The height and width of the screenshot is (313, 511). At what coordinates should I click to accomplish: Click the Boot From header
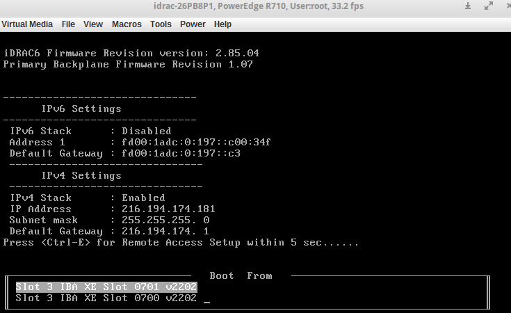(x=241, y=275)
